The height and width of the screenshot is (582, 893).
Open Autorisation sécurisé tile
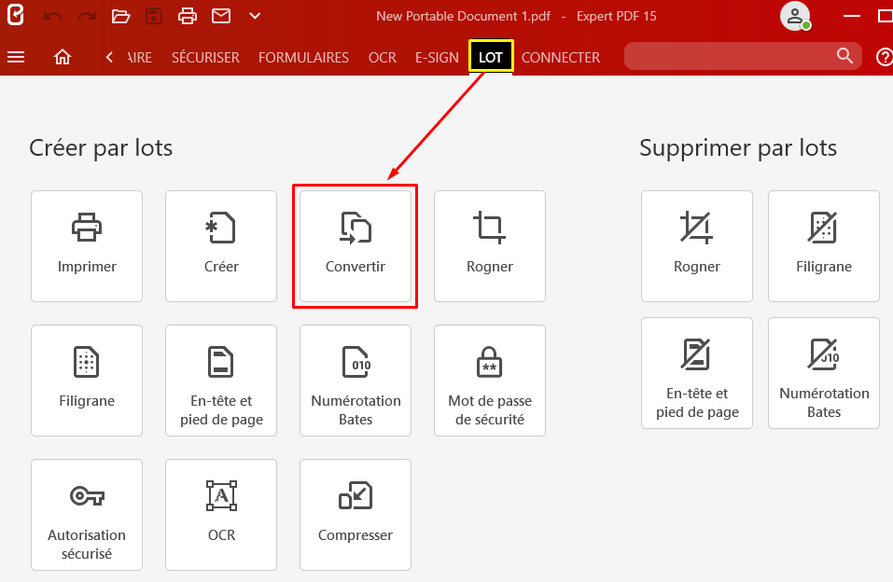tap(87, 515)
